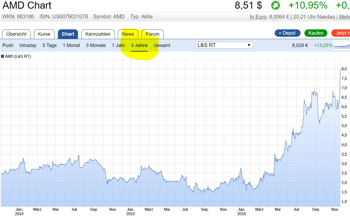The image size is (350, 217).
Task: Open the Kennzahlen tab
Action: click(x=98, y=34)
